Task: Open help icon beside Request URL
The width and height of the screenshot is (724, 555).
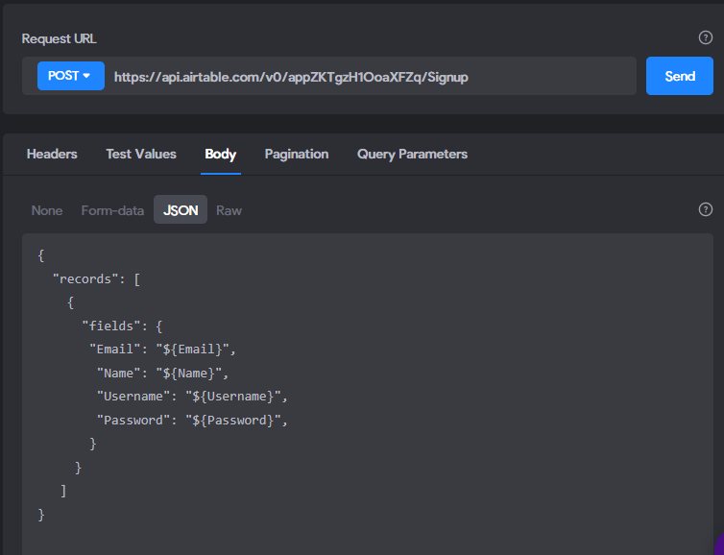Action: click(x=705, y=37)
